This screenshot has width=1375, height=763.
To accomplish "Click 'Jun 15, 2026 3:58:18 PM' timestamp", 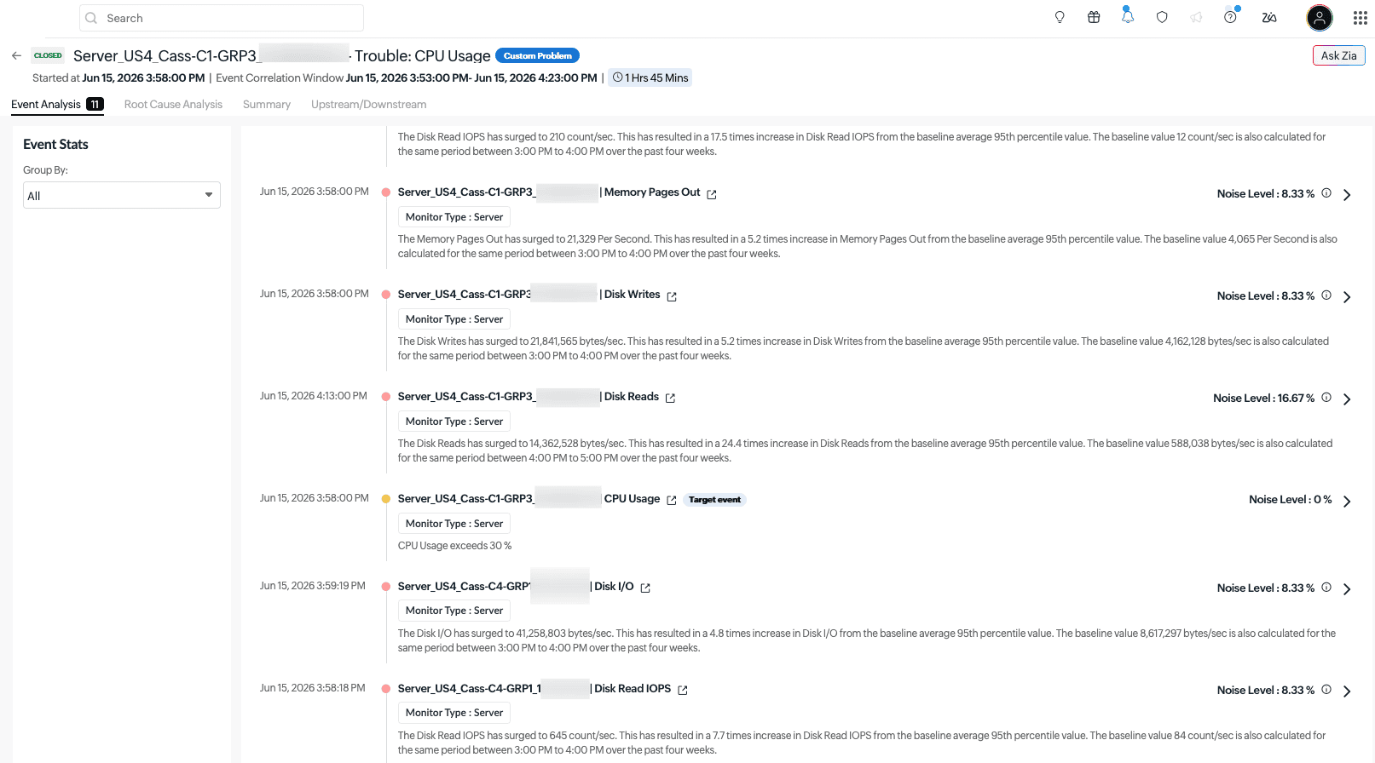I will [x=313, y=688].
